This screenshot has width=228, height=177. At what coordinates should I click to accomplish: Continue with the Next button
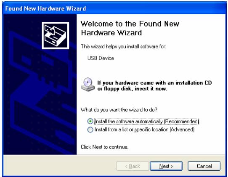(x=166, y=166)
